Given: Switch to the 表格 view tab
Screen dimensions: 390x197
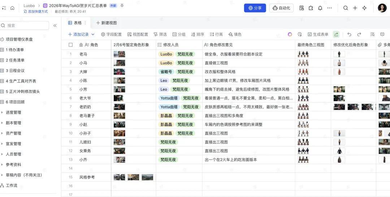Looking at the screenshot, I should click(x=75, y=23).
